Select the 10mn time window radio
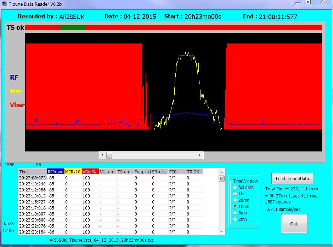This screenshot has width=333, height=247. pos(235,206)
